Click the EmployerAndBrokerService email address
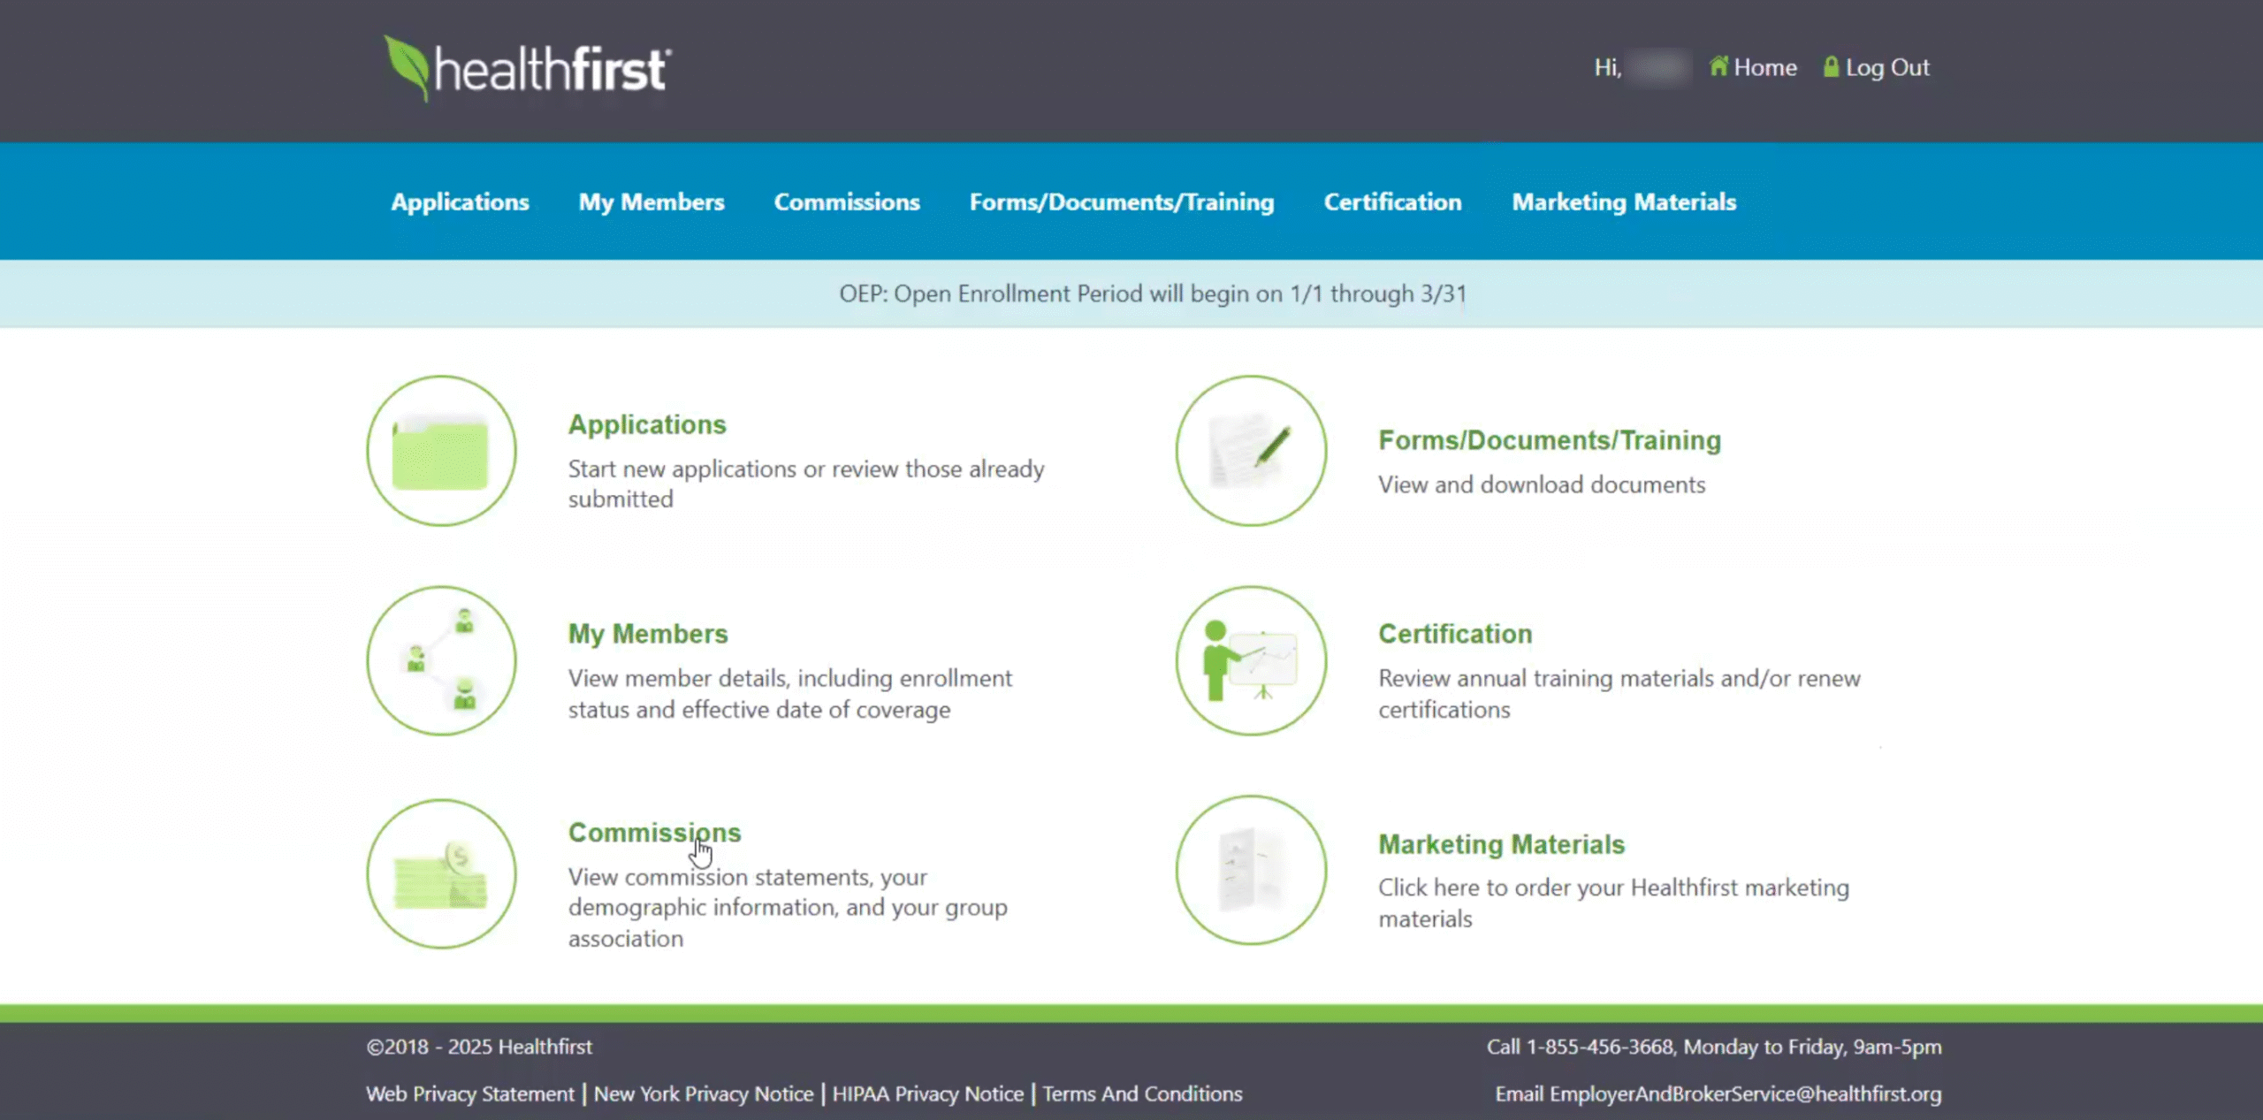 (1745, 1093)
